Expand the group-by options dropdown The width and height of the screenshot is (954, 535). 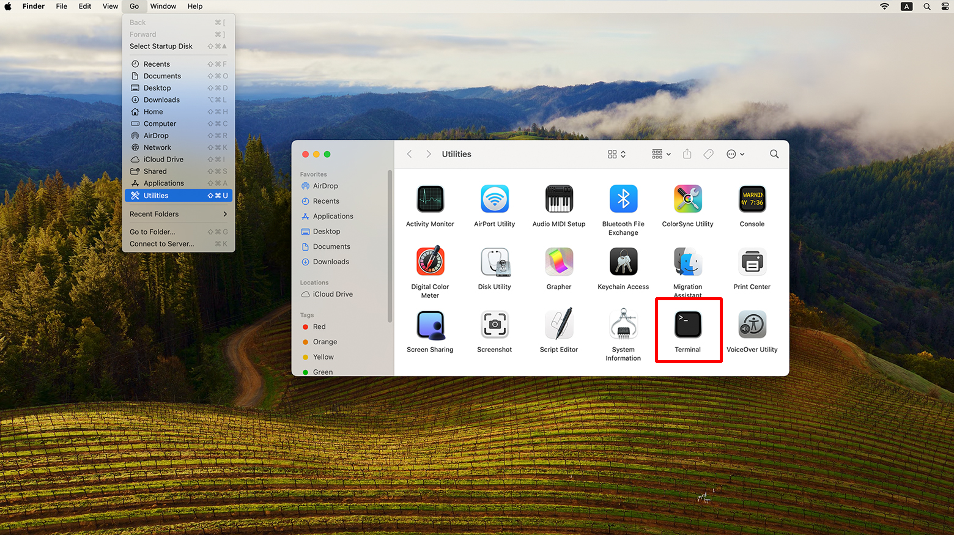pos(661,154)
